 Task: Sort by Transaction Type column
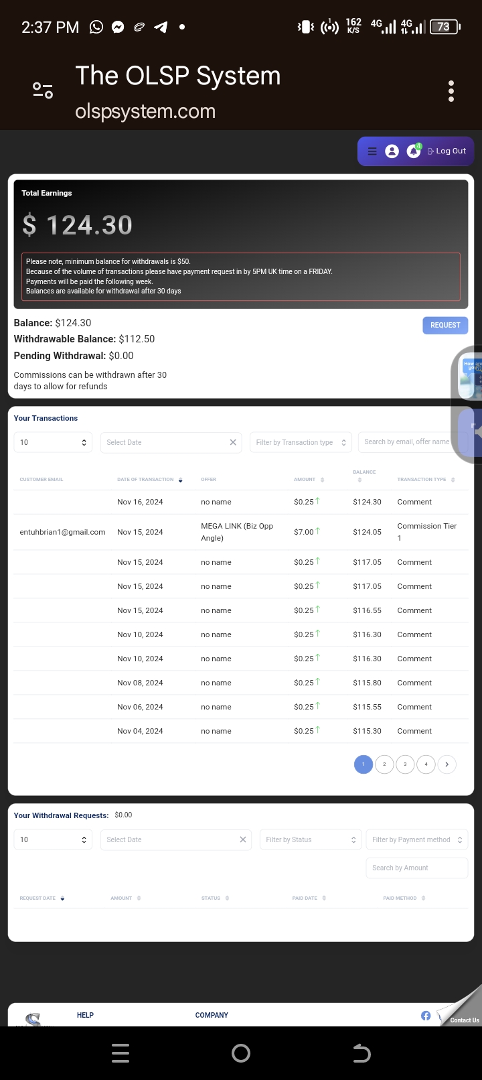426,480
